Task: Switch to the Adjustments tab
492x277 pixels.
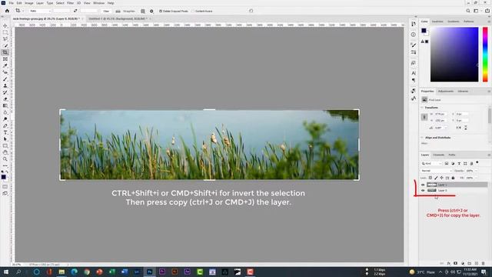Action: point(446,91)
